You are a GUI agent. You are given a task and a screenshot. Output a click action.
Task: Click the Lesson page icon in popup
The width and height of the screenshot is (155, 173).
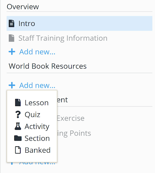coord(18,102)
